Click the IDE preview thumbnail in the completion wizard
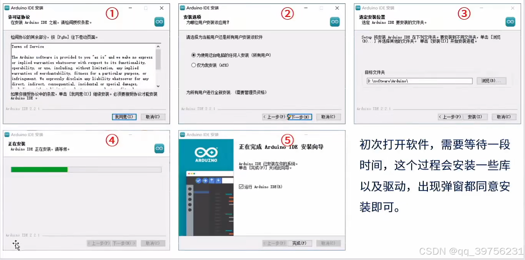The height and width of the screenshot is (260, 525). point(210,203)
